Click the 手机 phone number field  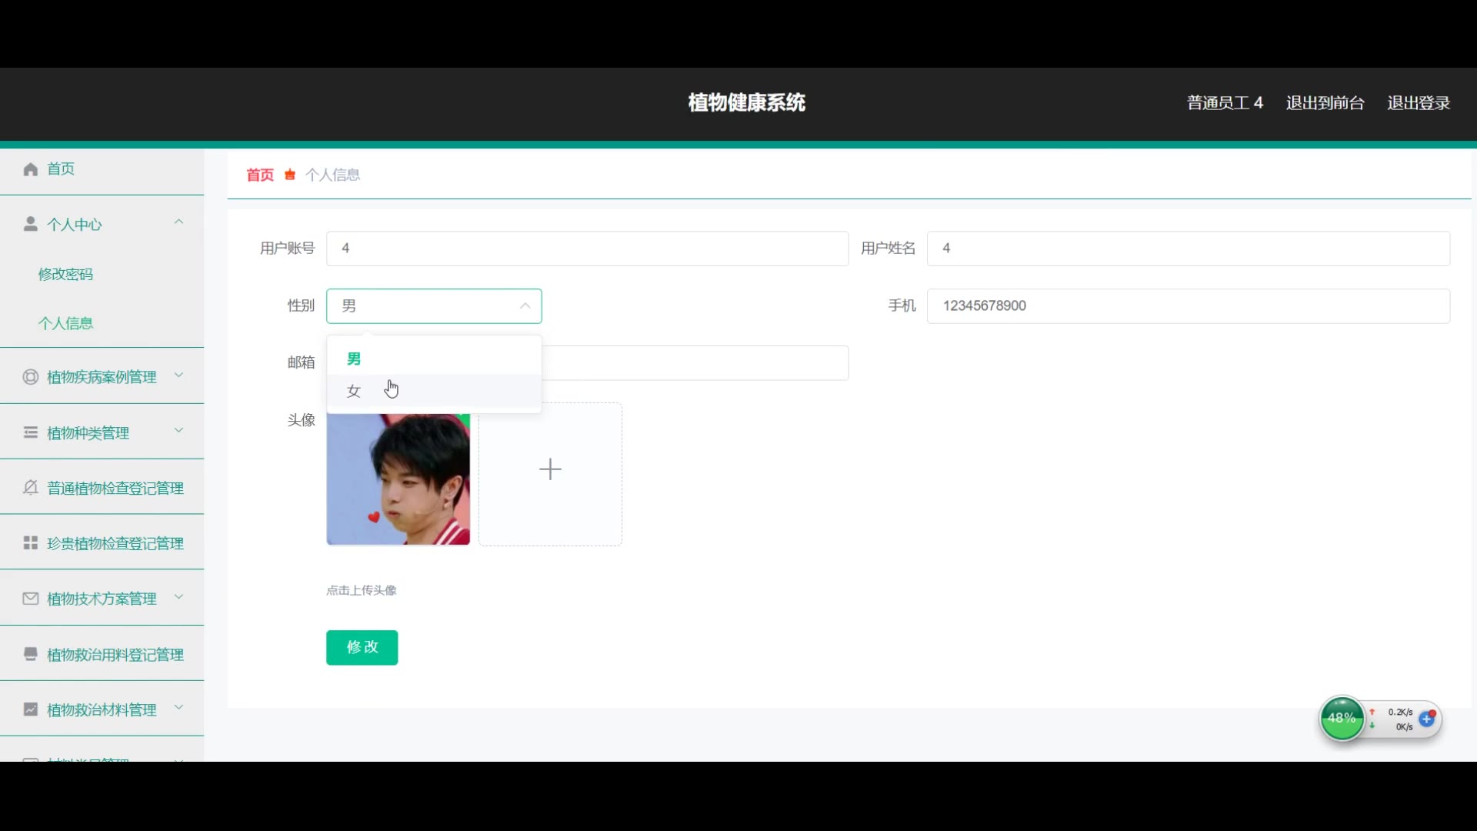pos(1188,306)
